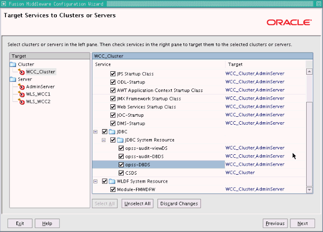Click the Server folder icon in Target pane
This screenshot has width=323, height=232.
click(13, 79)
